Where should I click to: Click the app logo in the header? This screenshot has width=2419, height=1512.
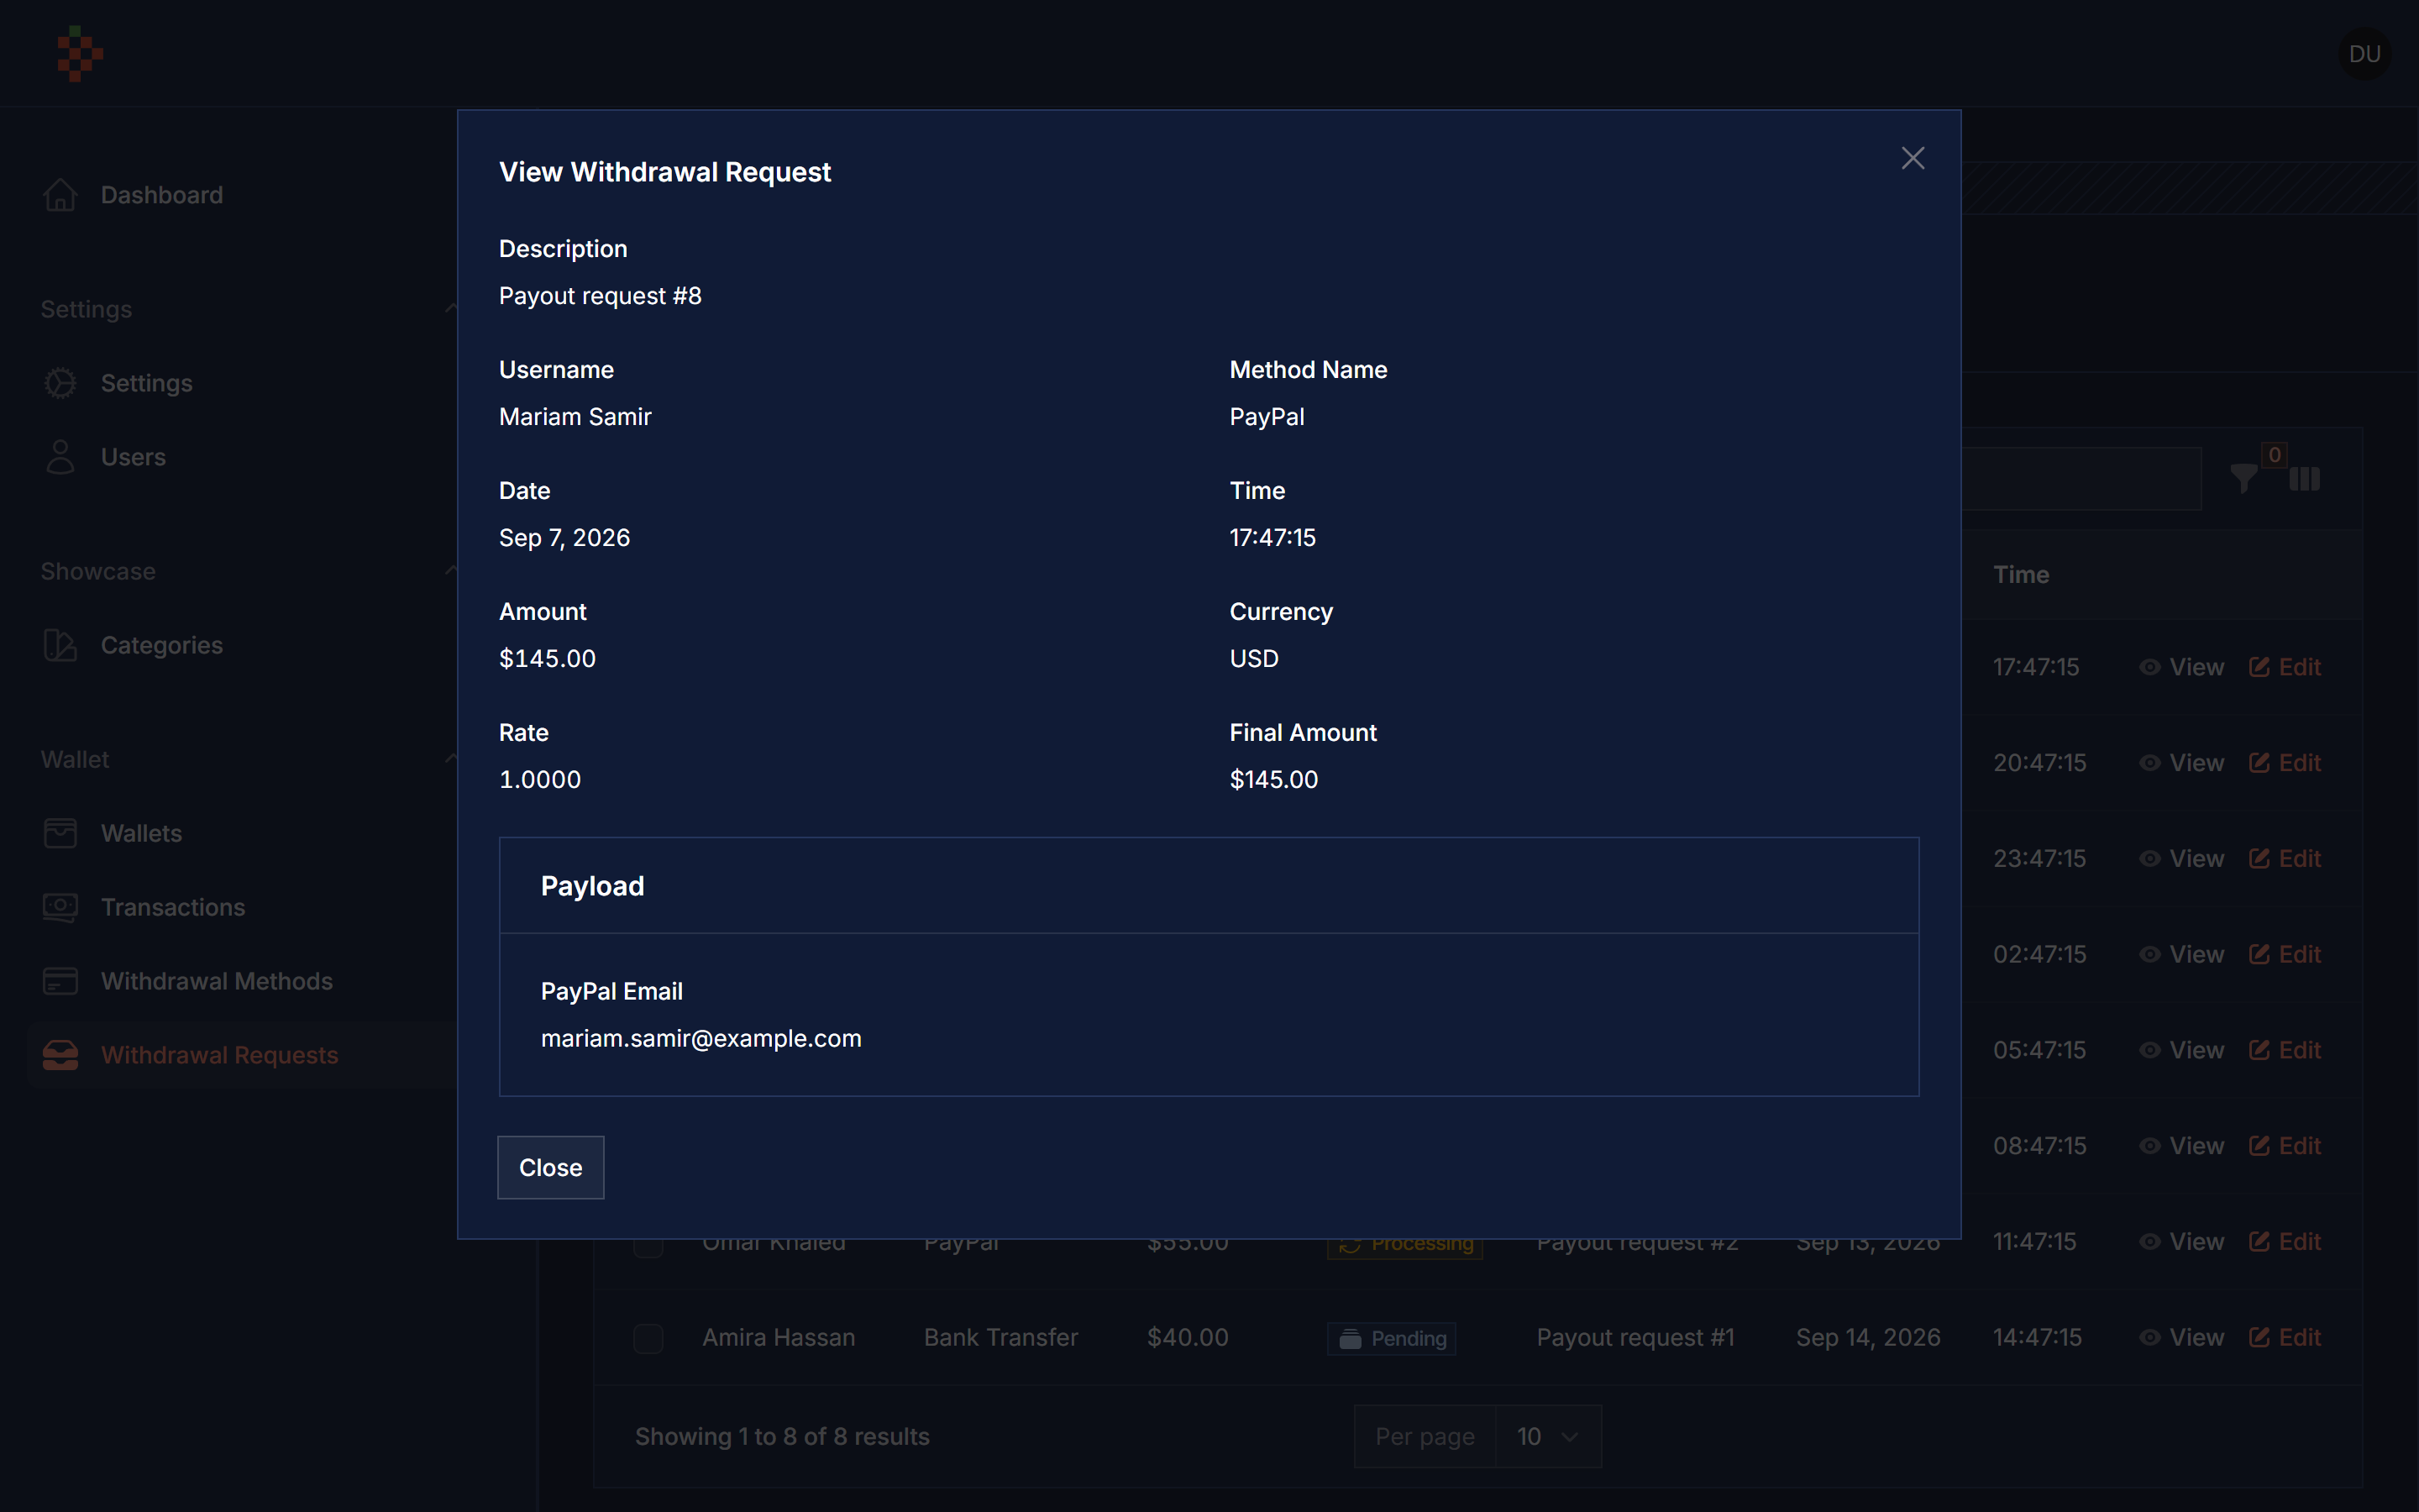pos(80,53)
